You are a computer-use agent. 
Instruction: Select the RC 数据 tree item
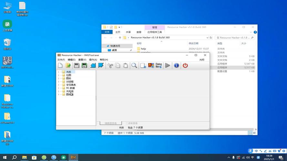click(70, 88)
